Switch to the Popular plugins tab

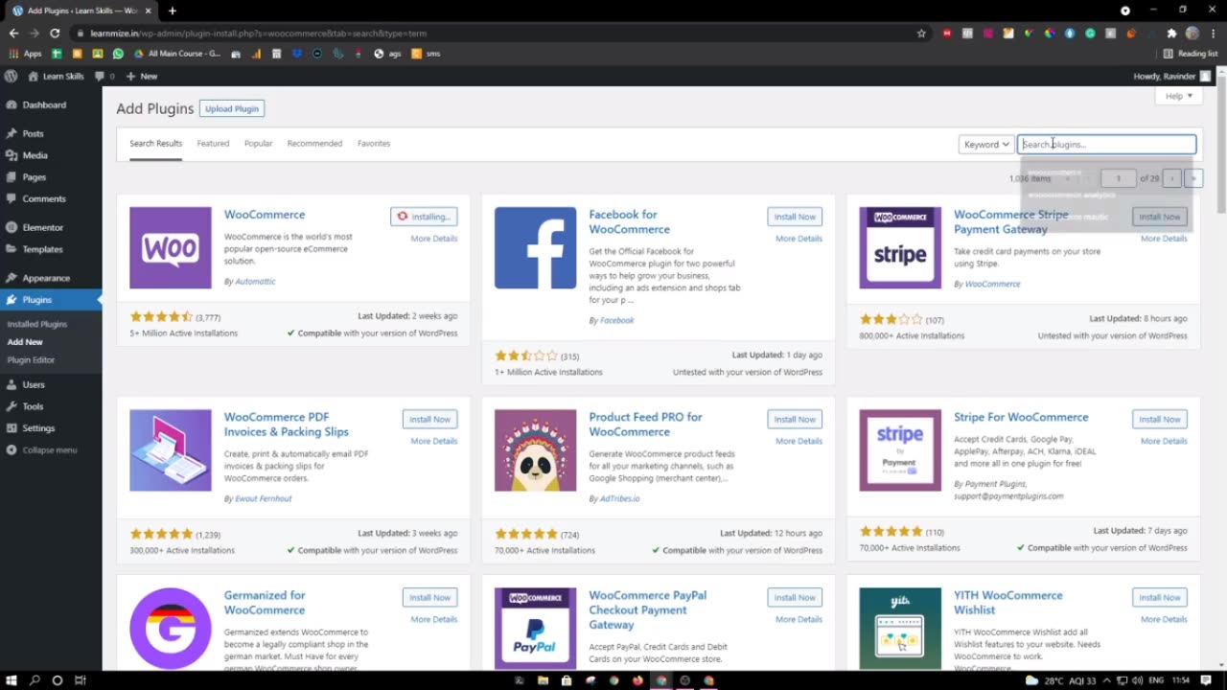pyautogui.click(x=258, y=143)
